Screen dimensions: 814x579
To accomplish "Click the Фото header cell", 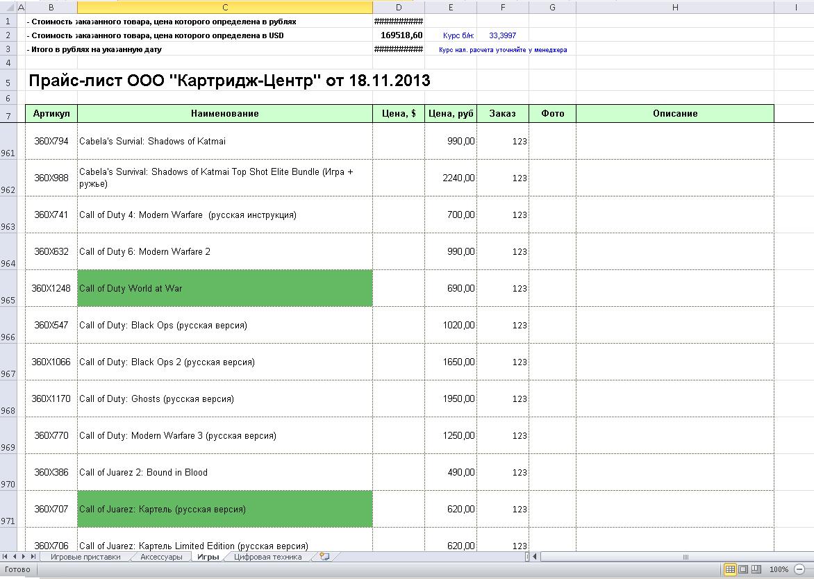I will pos(552,113).
